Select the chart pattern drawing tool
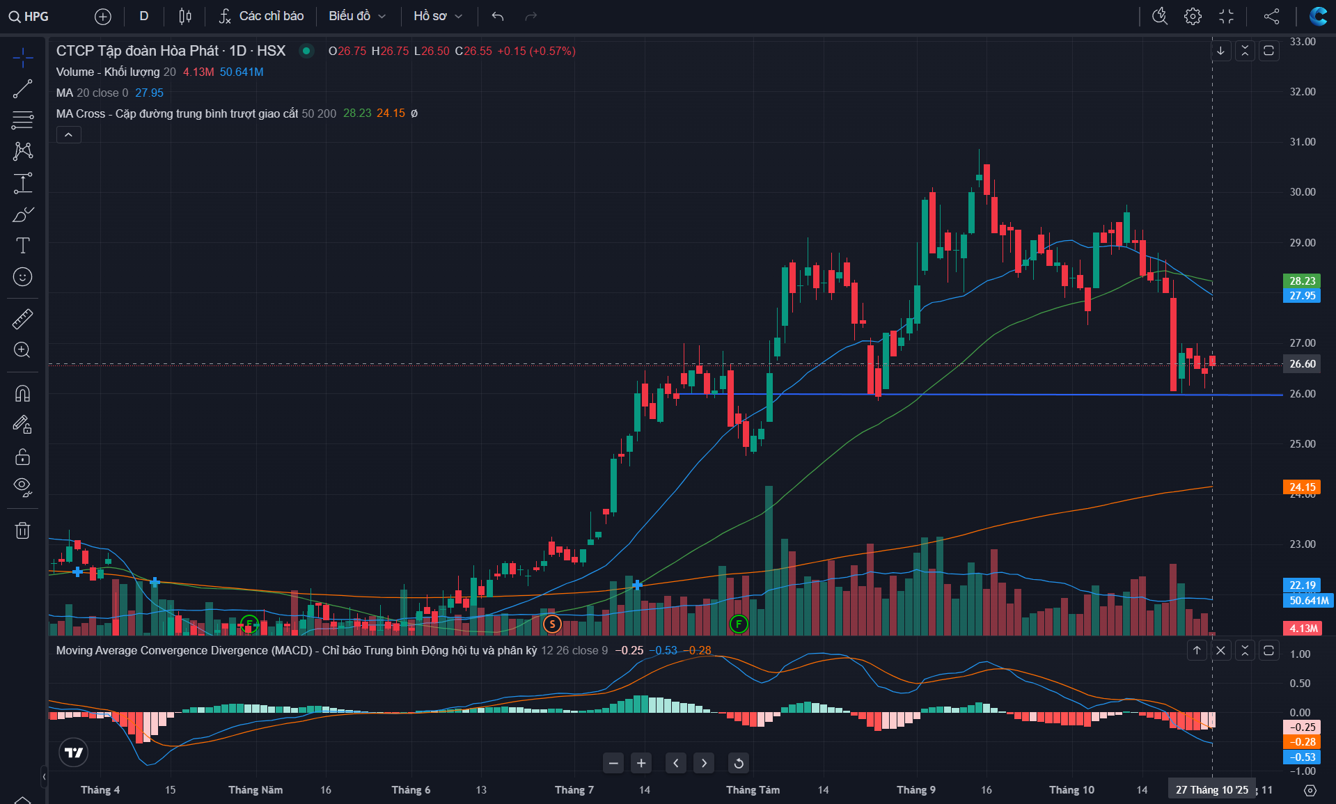Screen dimensions: 1336x804 pyautogui.click(x=23, y=151)
